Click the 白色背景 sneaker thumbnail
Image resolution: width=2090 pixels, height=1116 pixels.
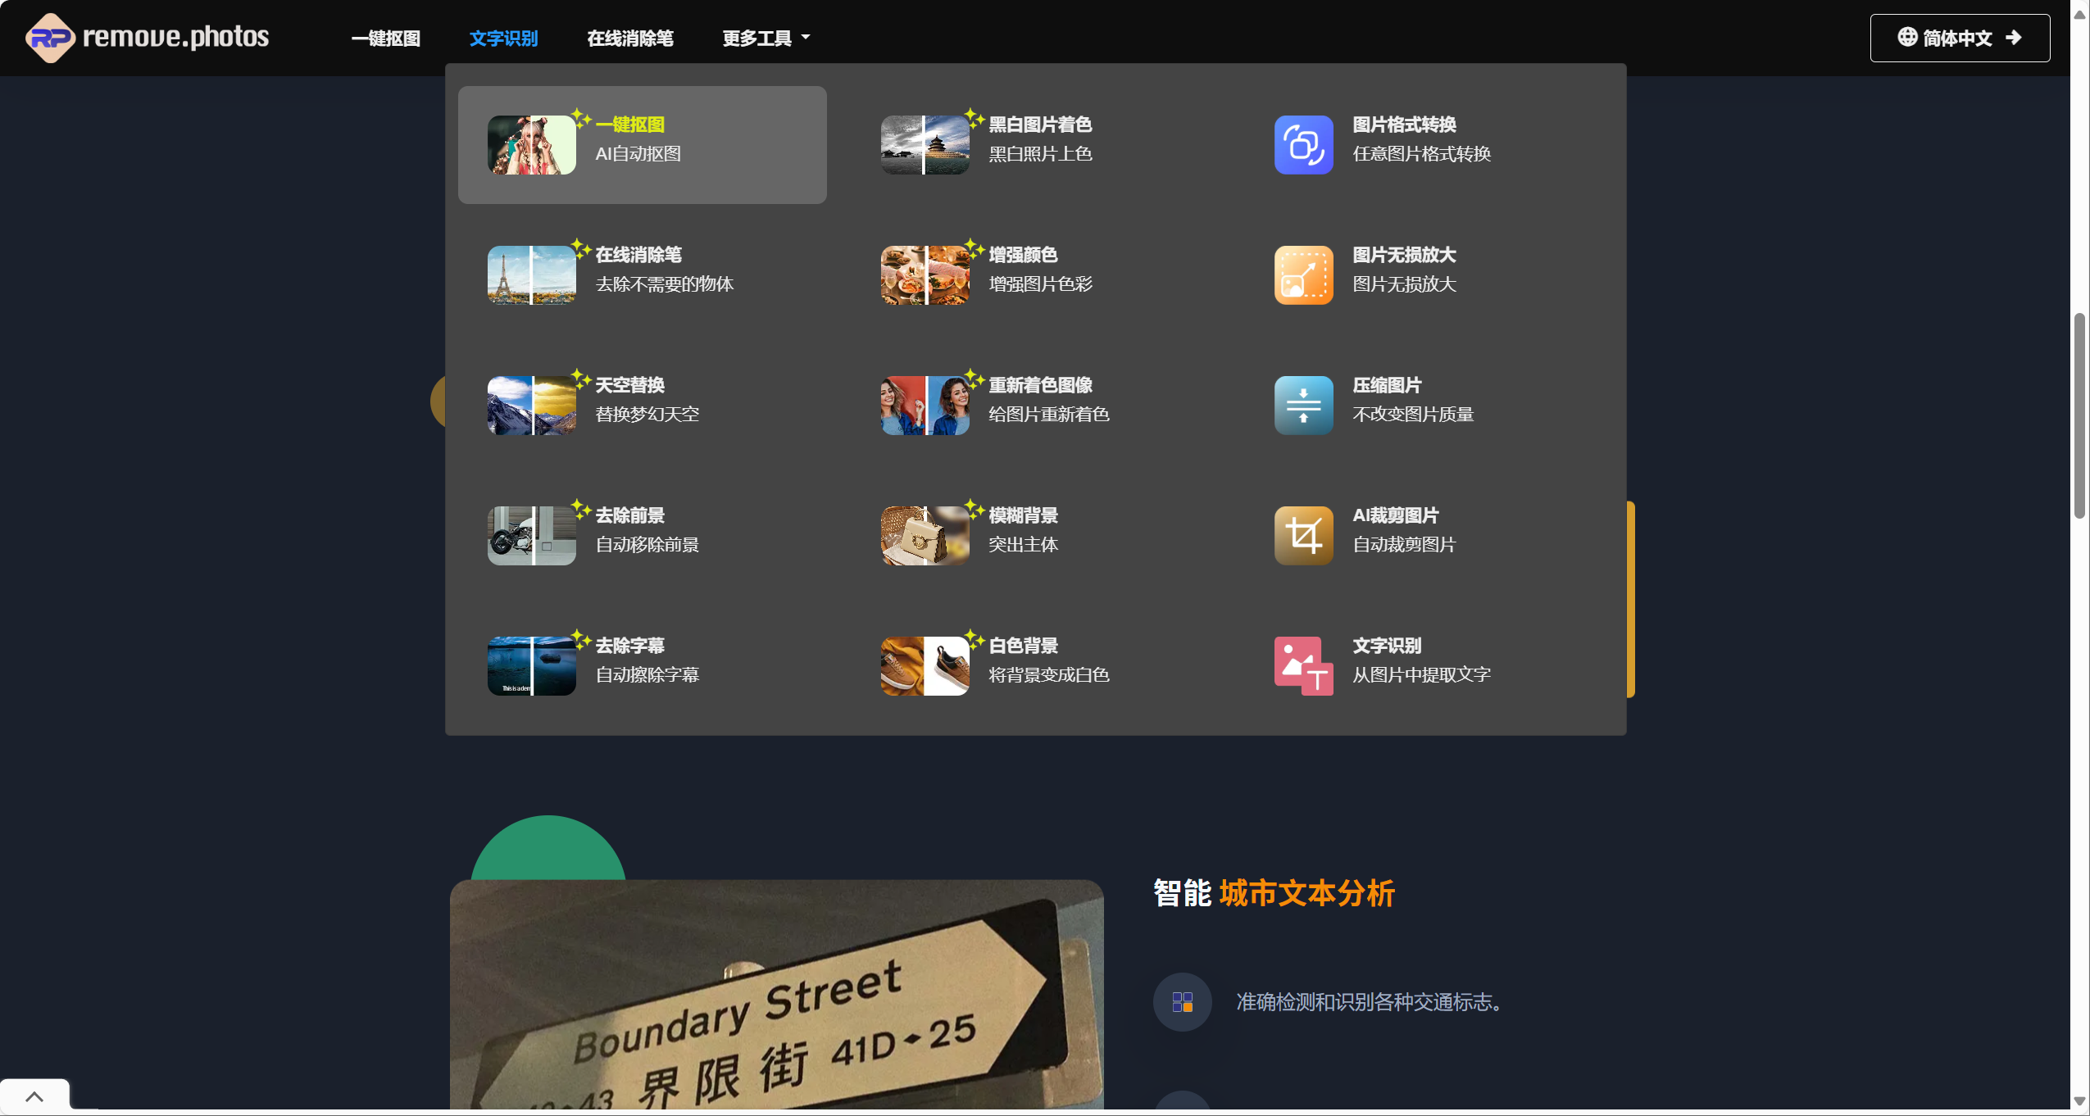point(925,665)
